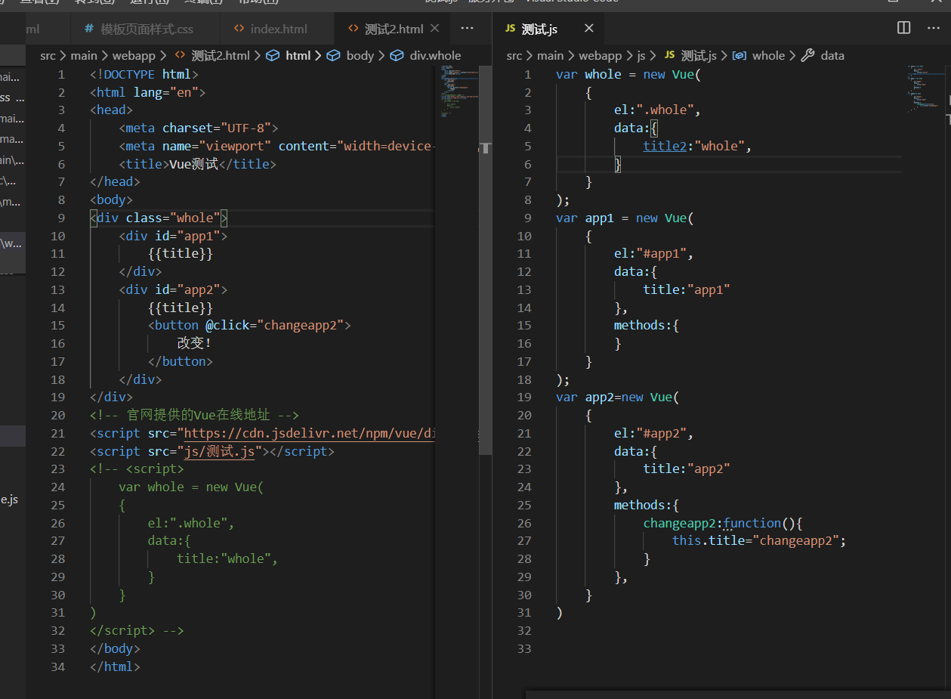
Task: Click el:"#app2" in 测试.js
Action: click(654, 433)
